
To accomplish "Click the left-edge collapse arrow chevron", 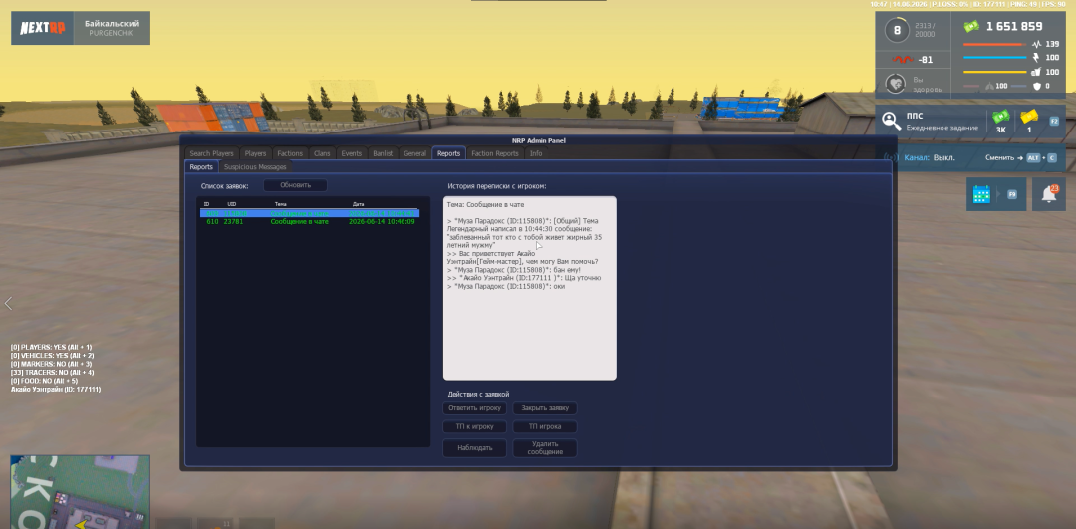I will pyautogui.click(x=8, y=303).
